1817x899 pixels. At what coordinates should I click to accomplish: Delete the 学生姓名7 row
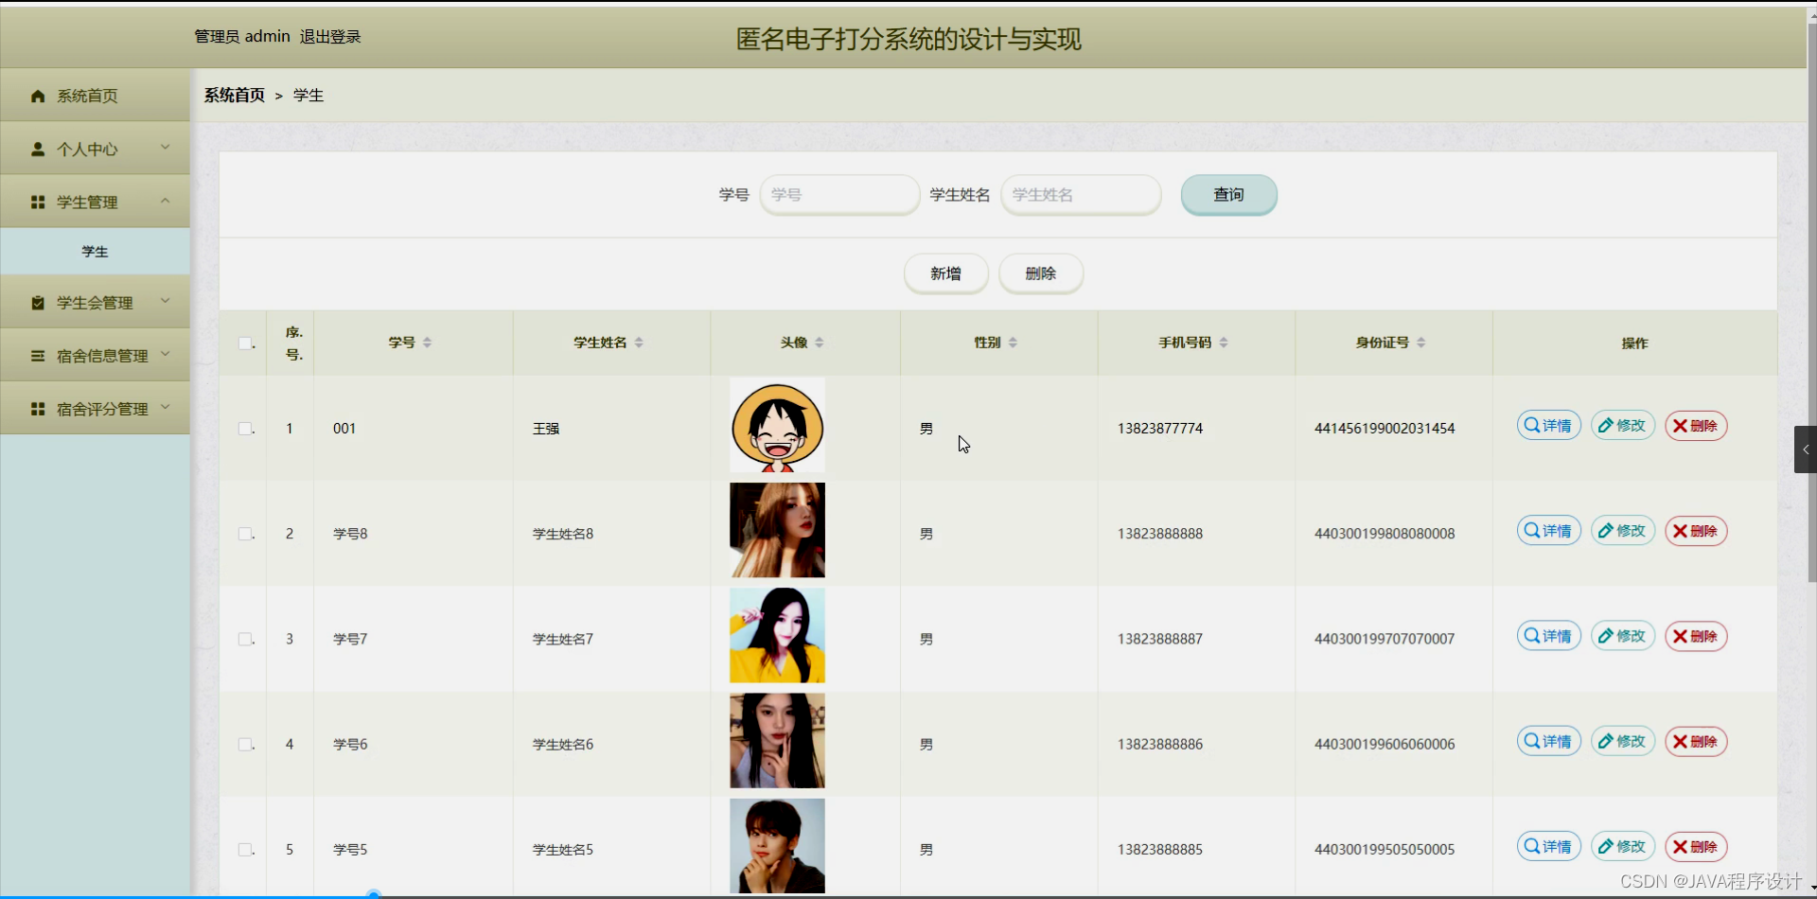click(x=1696, y=636)
